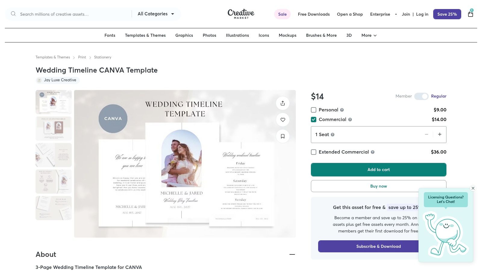Select Fonts in the navigation bar
Viewport: 482px width, 271px height.
pyautogui.click(x=110, y=35)
